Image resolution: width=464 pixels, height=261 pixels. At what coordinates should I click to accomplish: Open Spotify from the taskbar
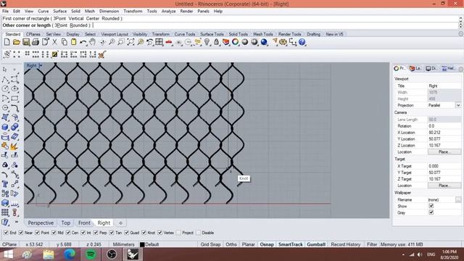click(x=91, y=254)
